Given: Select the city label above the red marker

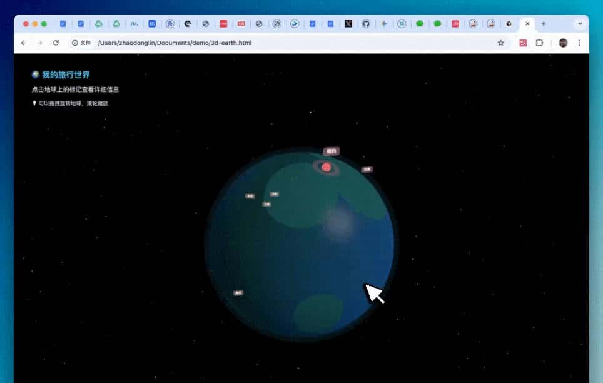Looking at the screenshot, I should pos(331,151).
